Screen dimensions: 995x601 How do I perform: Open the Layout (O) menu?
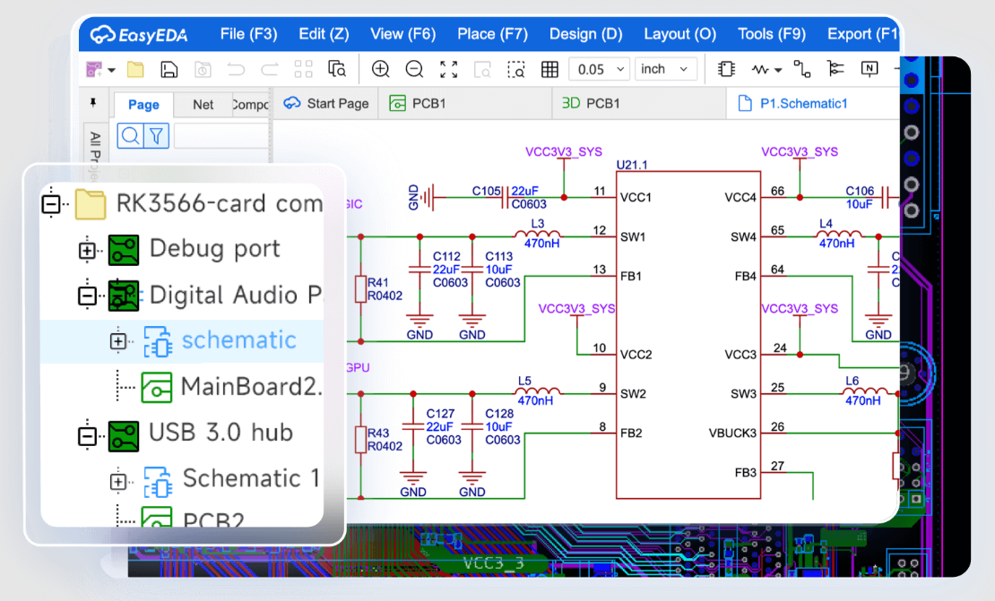point(679,34)
